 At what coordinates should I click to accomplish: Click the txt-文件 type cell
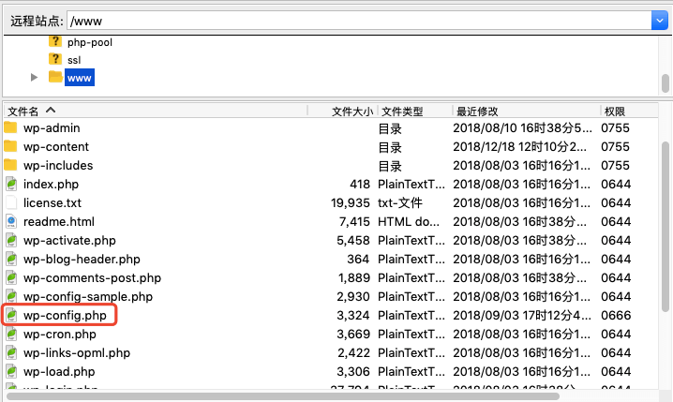tap(400, 203)
